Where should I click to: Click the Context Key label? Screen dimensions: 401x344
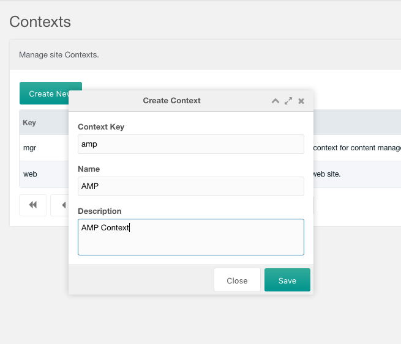(101, 127)
